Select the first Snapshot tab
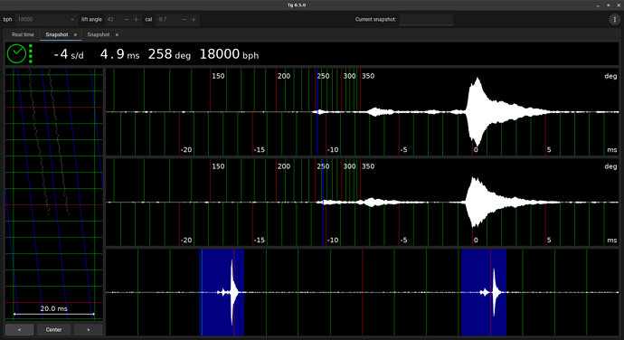Screen dimensions: 624x340 [x=57, y=34]
